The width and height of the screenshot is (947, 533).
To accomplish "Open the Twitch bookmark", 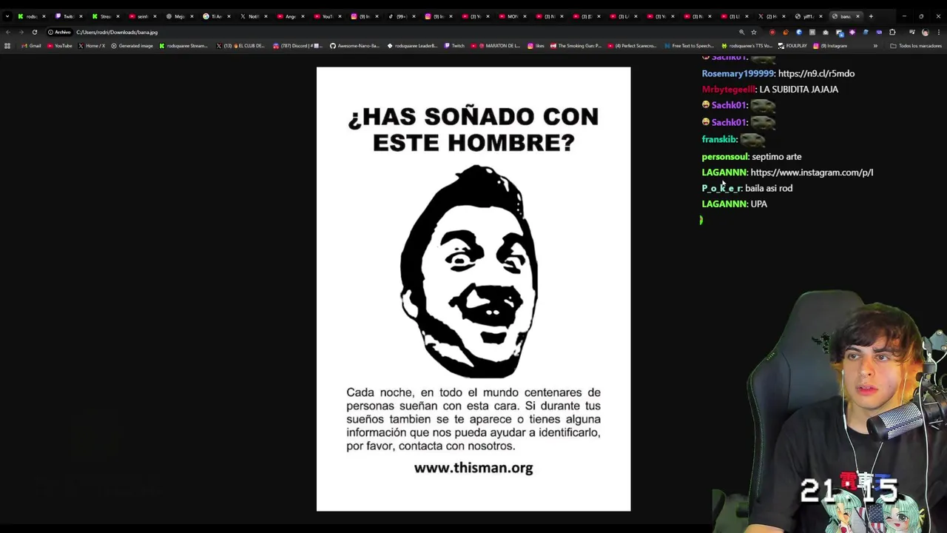I will click(454, 46).
